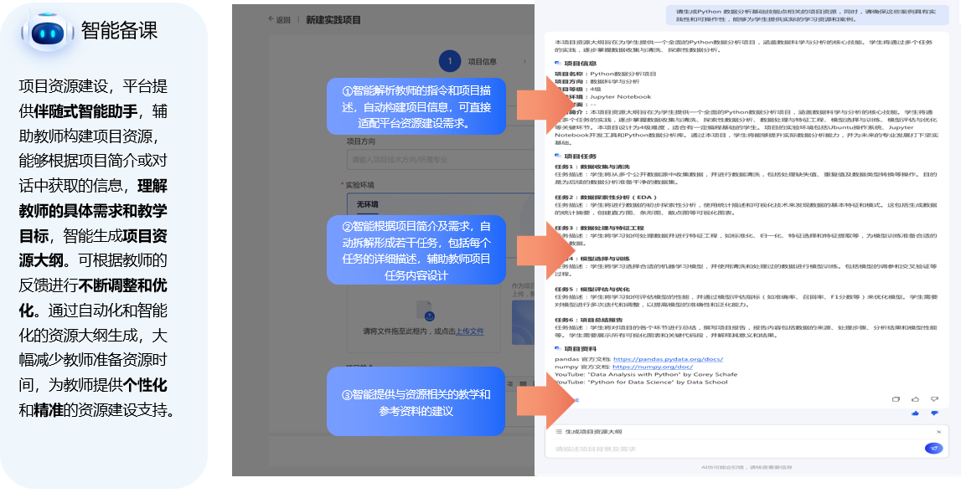Image resolution: width=961 pixels, height=493 pixels.
Task: Open the pandas.pydata.org docs link
Action: pyautogui.click(x=668, y=359)
